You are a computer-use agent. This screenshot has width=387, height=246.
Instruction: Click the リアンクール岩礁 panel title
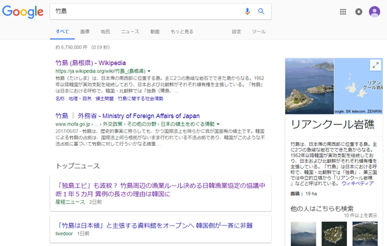(x=332, y=124)
